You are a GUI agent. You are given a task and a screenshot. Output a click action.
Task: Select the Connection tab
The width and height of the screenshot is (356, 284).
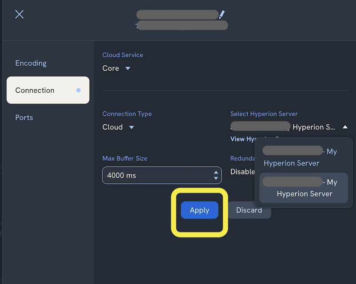[x=35, y=90]
